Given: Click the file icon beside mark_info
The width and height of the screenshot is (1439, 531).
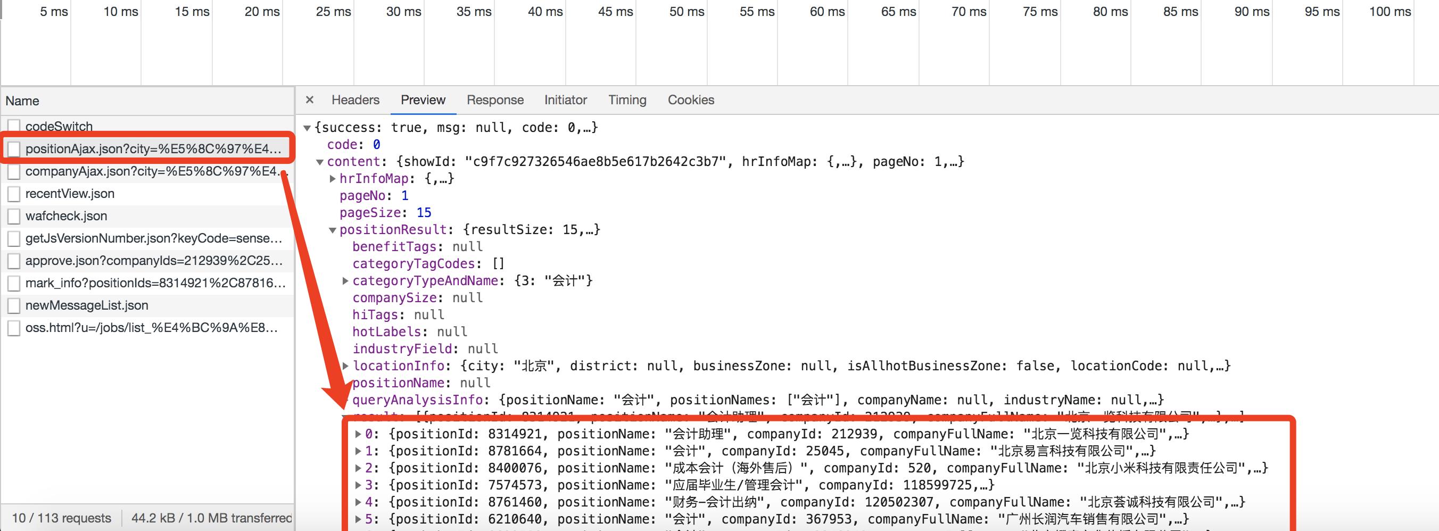Looking at the screenshot, I should click(x=14, y=283).
